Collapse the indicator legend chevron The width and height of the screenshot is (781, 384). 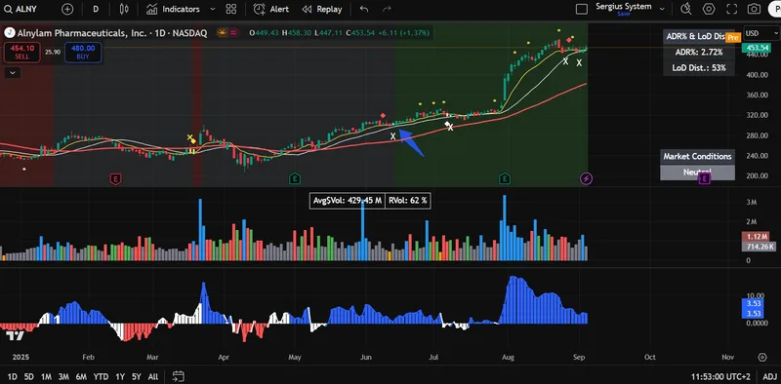tap(13, 73)
